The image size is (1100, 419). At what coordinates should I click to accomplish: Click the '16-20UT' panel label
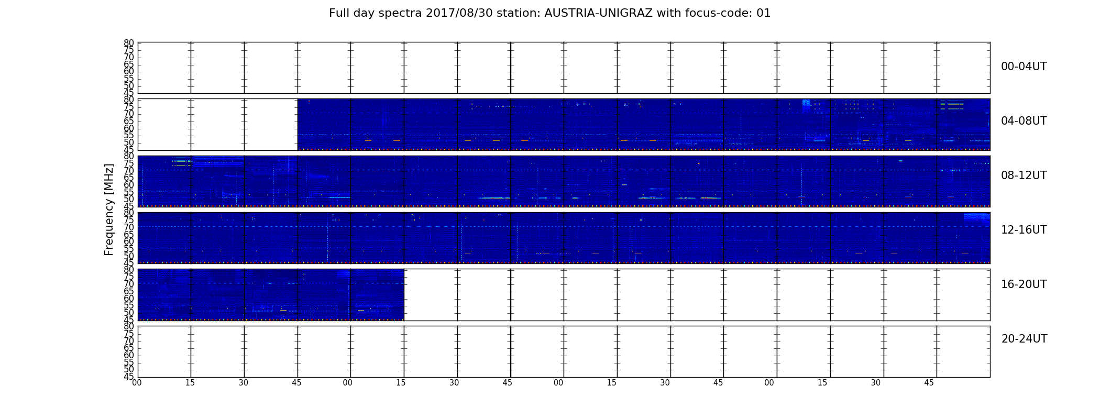1024,284
